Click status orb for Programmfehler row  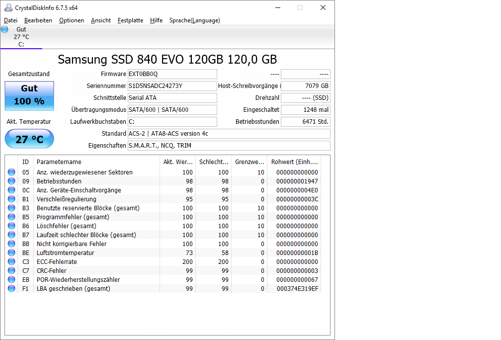coord(11,217)
